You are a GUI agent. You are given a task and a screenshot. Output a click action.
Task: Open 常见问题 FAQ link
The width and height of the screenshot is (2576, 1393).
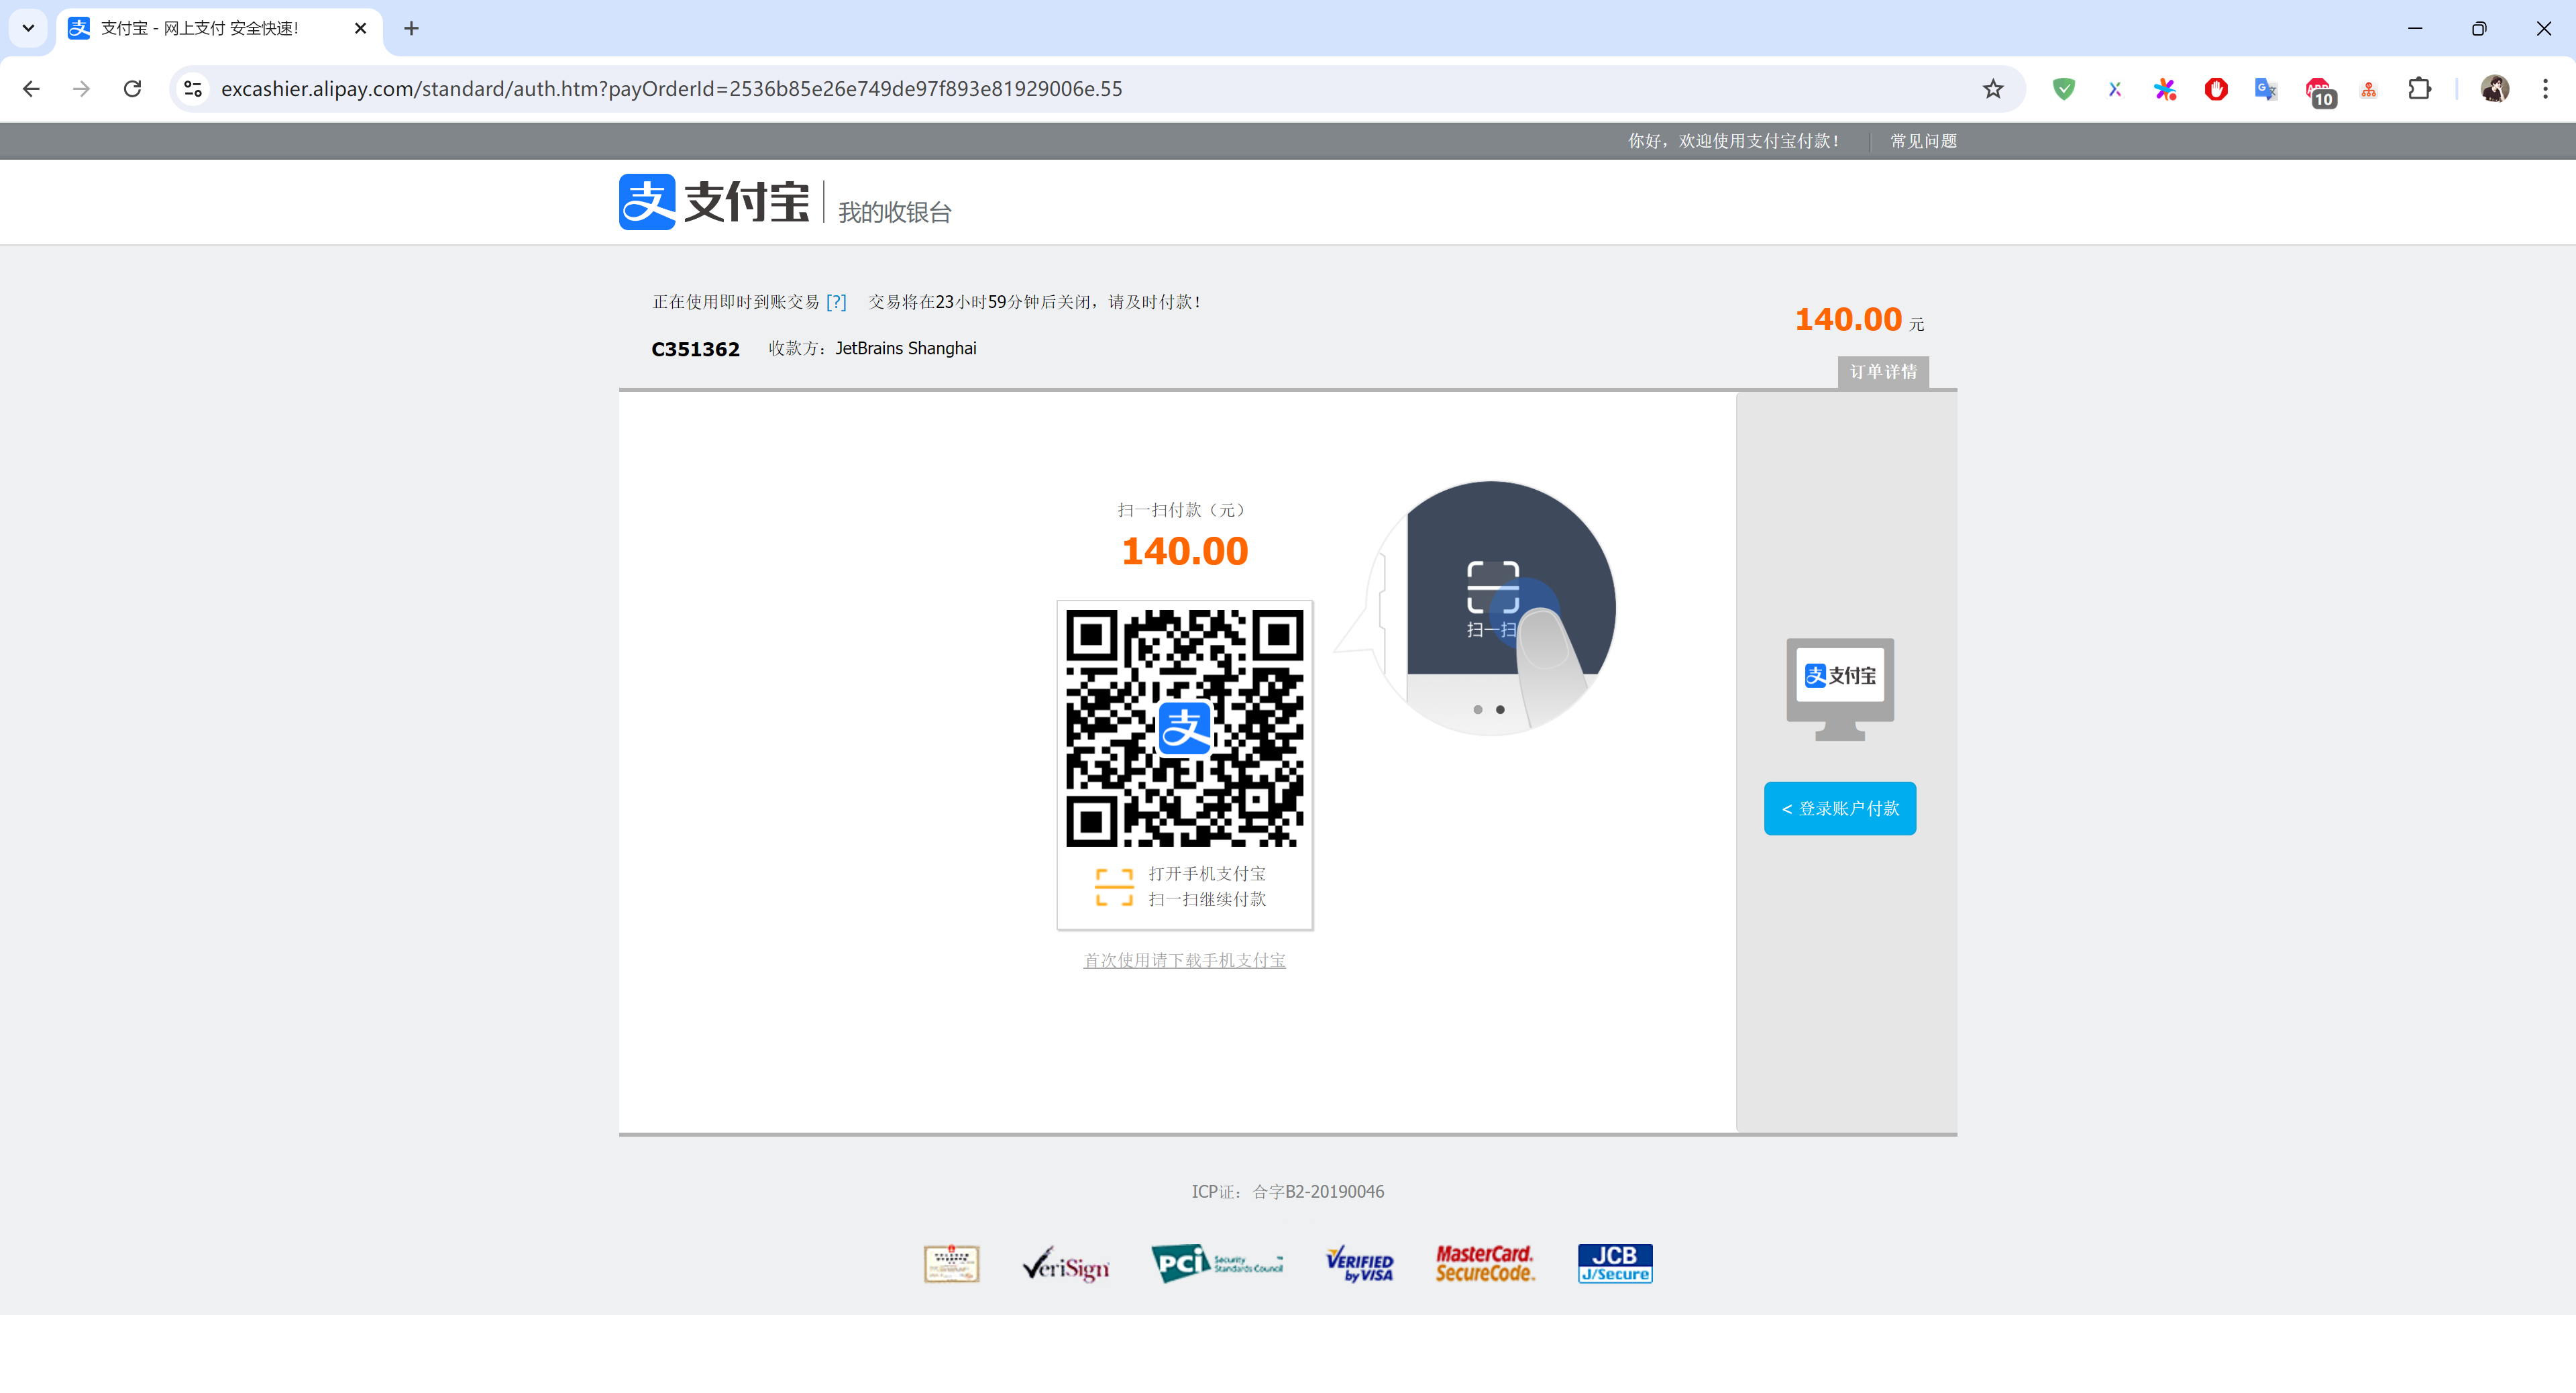[1923, 141]
